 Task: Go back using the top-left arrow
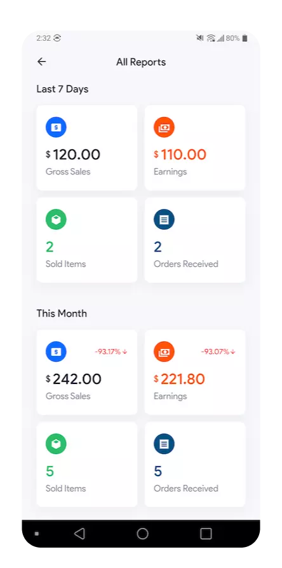(41, 62)
